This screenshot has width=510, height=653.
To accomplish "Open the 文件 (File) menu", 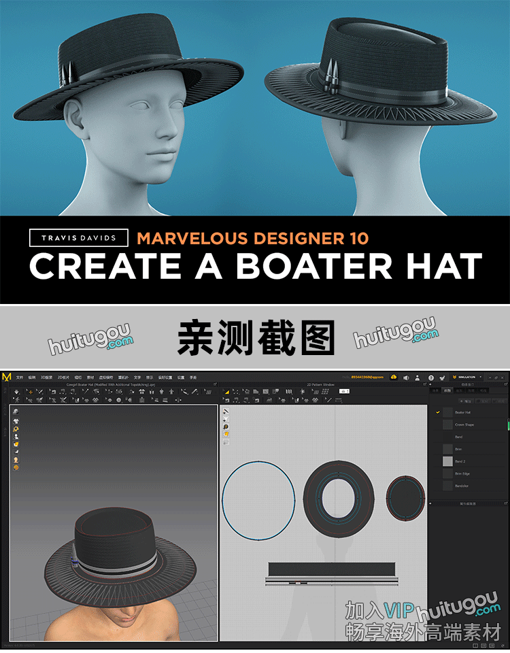I will (x=20, y=377).
